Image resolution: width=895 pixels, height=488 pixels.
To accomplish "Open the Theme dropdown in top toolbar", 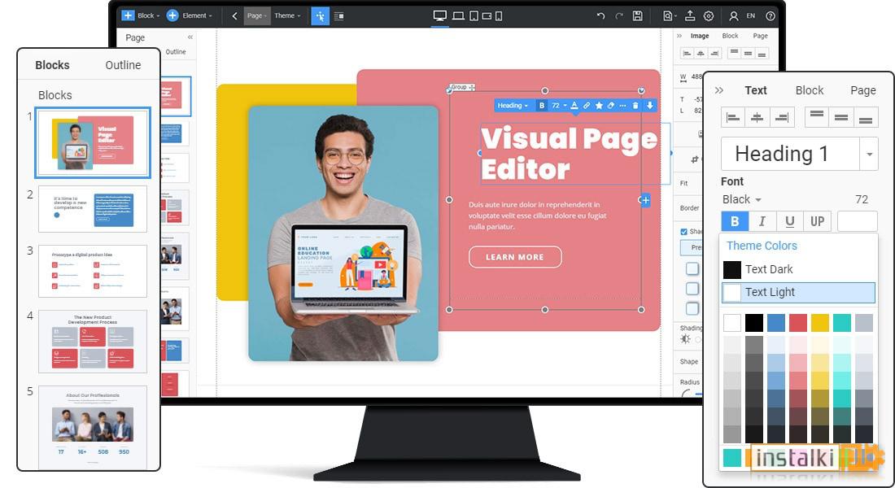I will 287,16.
